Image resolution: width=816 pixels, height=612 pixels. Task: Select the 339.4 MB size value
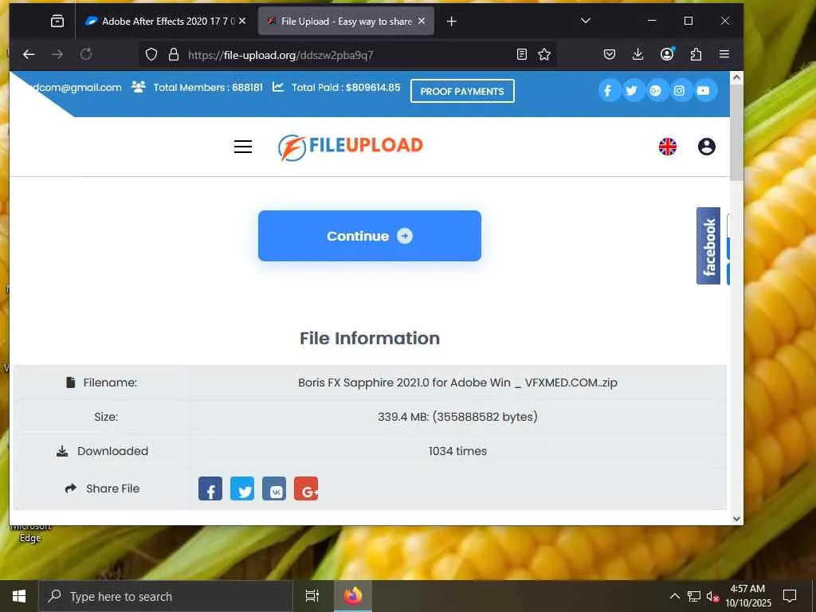457,417
